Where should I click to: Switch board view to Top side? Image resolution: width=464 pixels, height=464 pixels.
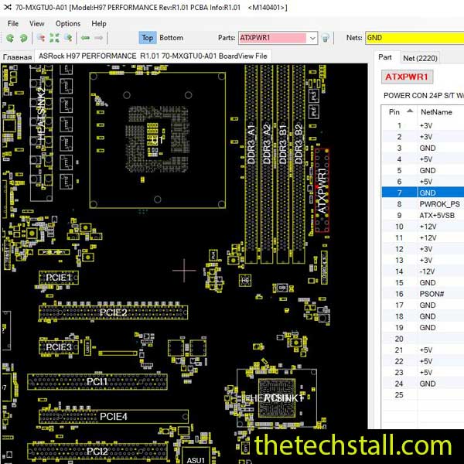coord(147,38)
